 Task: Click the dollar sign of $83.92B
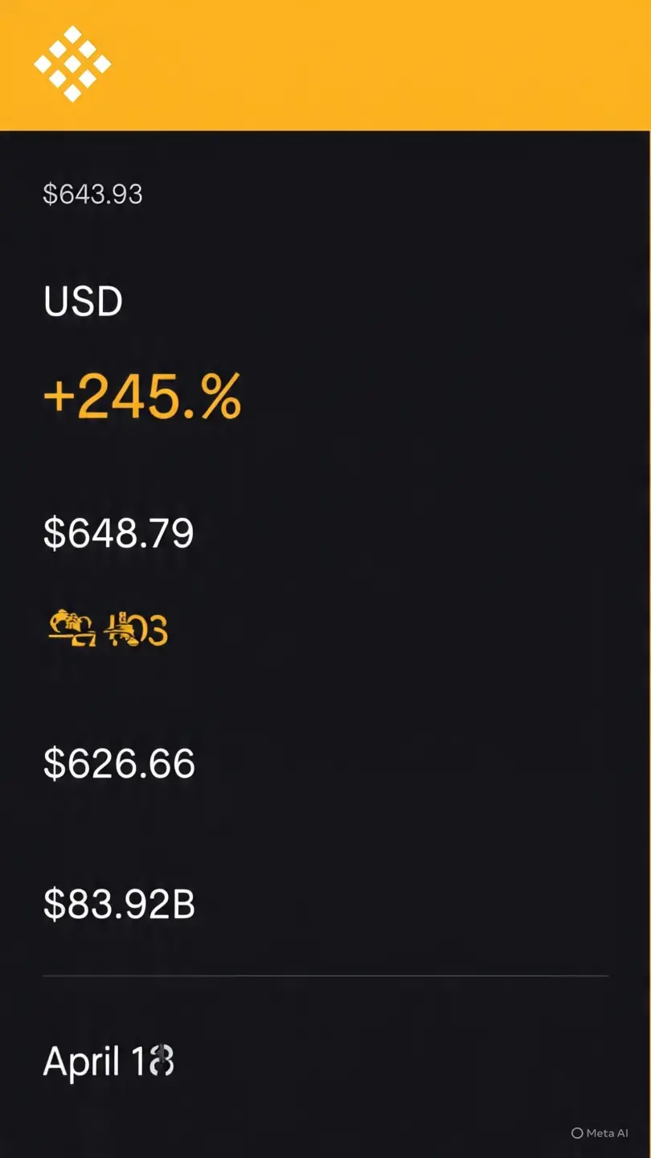53,905
